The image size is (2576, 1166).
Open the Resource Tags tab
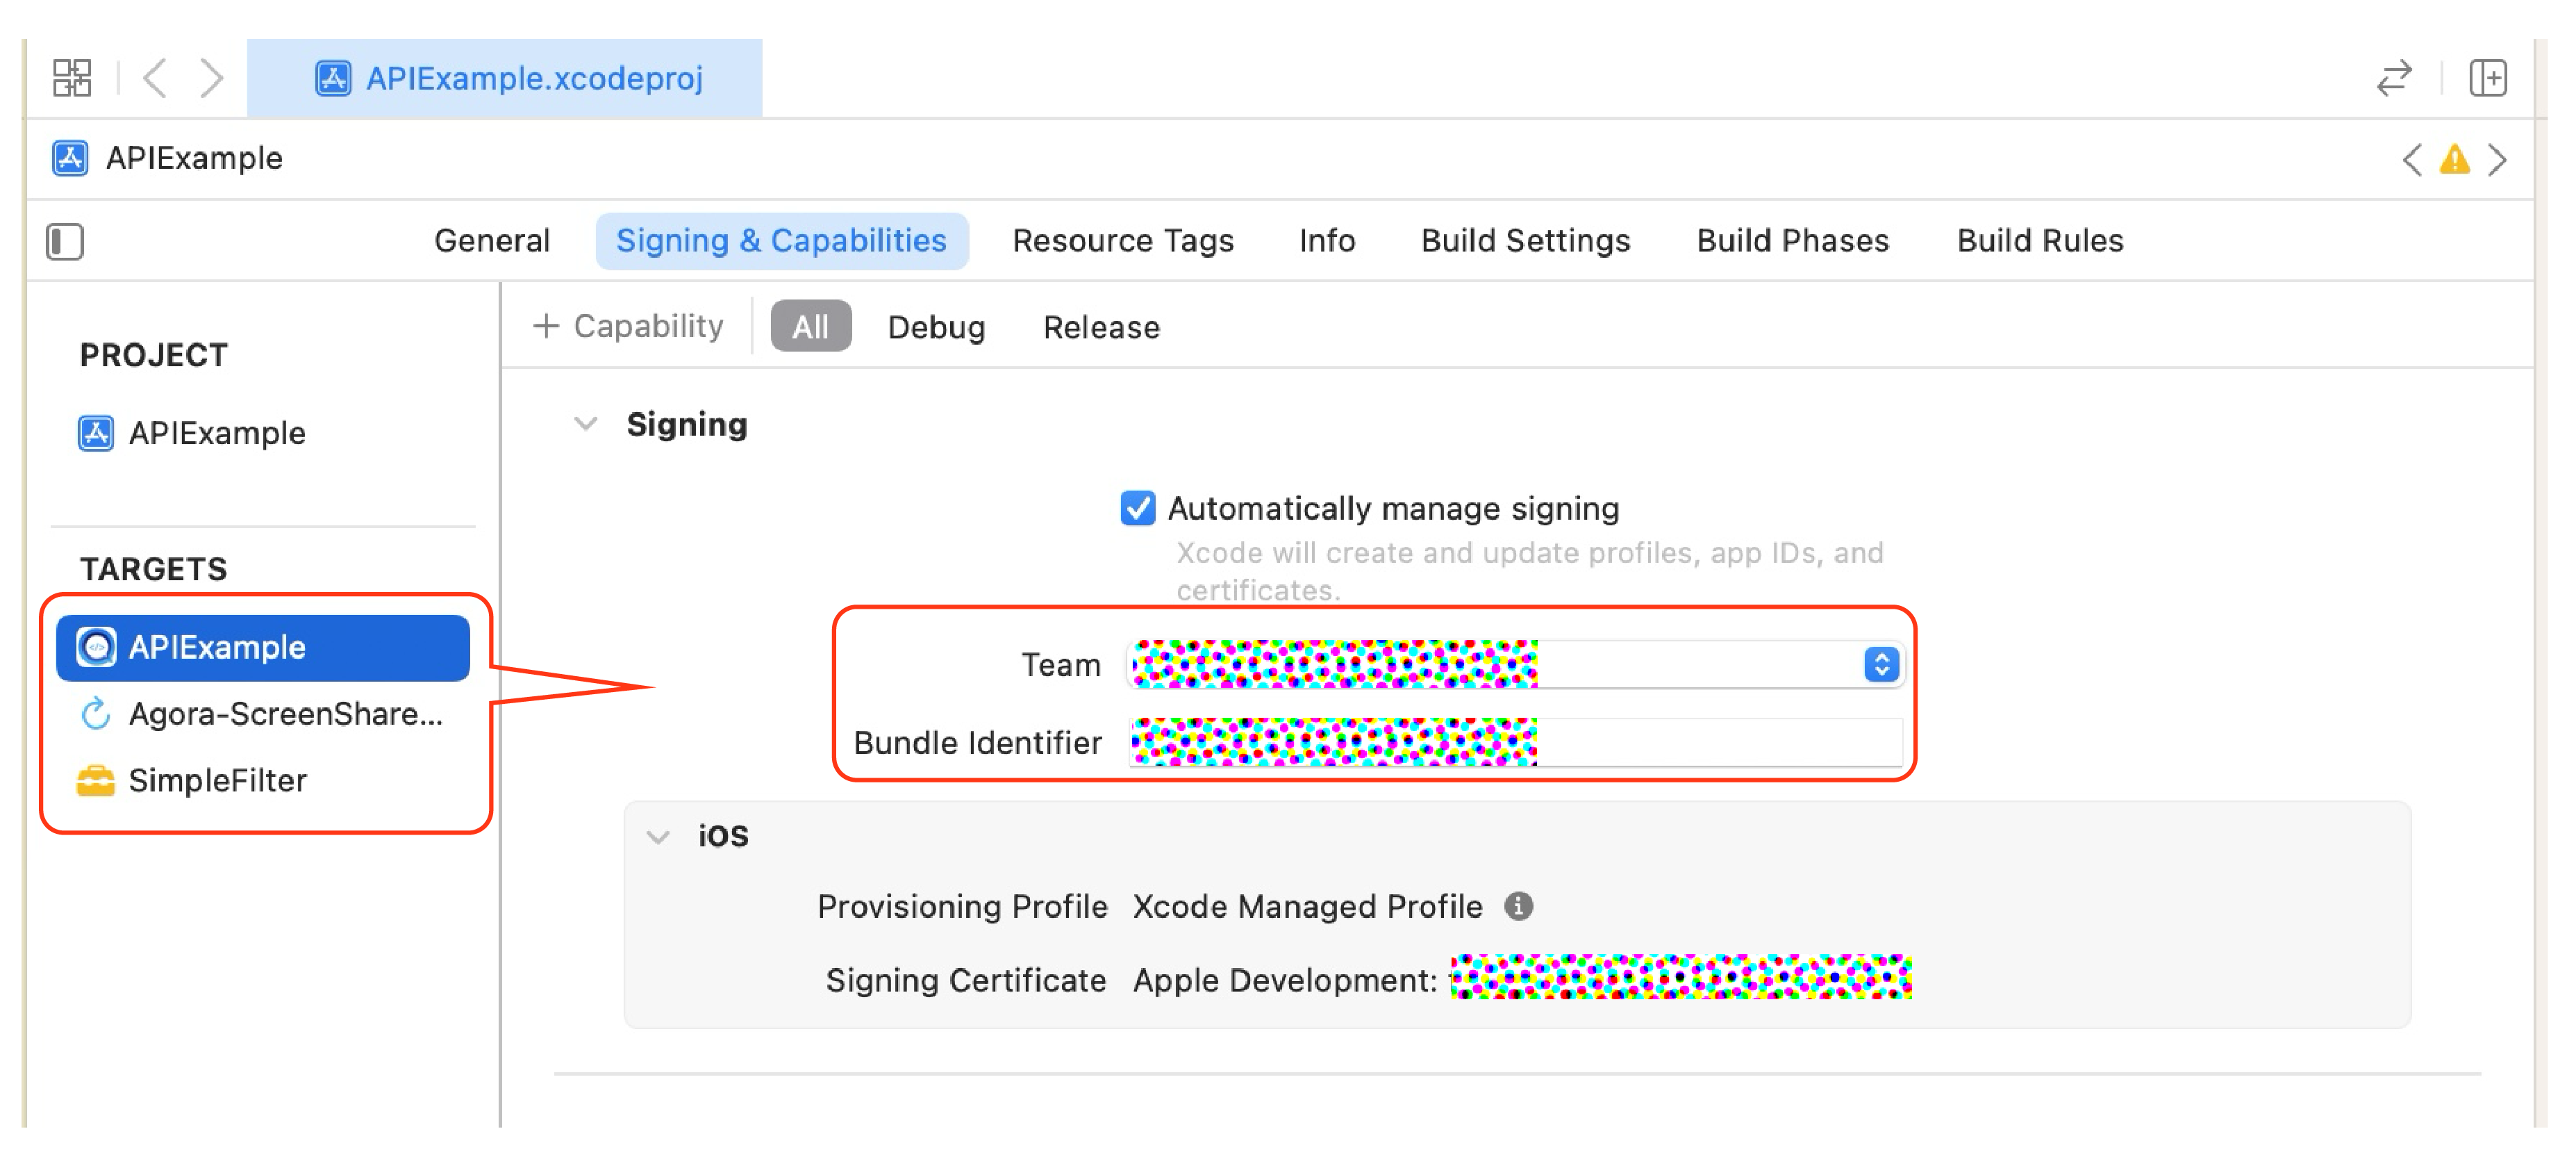(x=1123, y=241)
